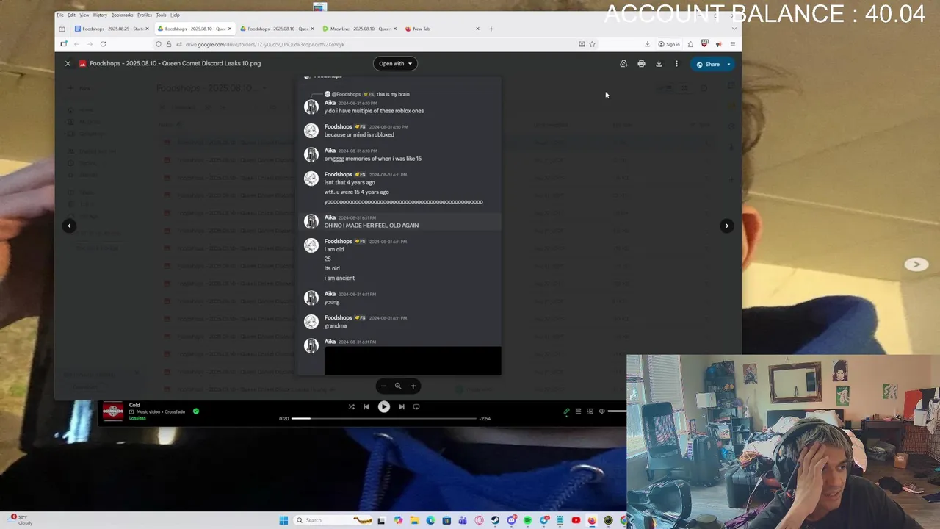Open the weather widget showing Cloudy

21,520
